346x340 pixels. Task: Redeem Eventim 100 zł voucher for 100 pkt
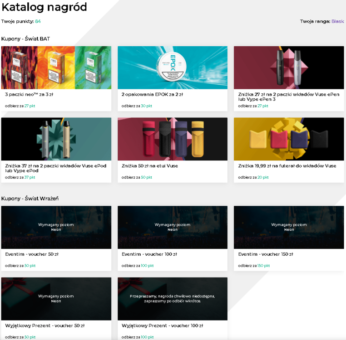[x=138, y=266]
